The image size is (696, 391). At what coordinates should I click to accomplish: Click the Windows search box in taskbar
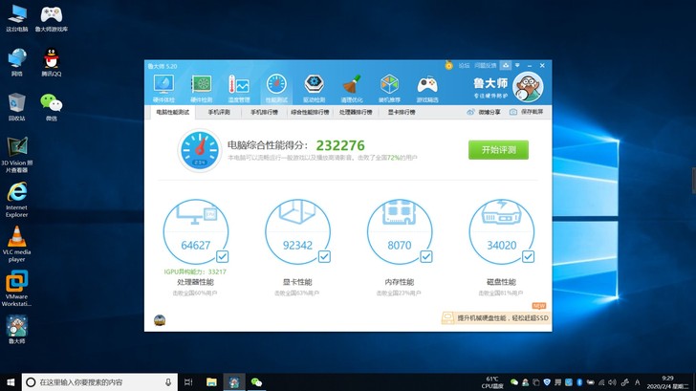[x=99, y=382]
